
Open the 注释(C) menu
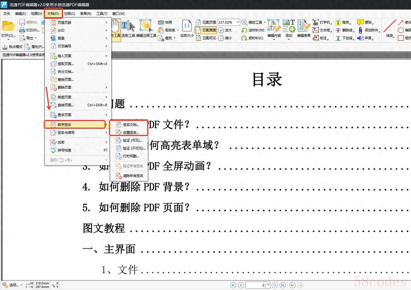tap(69, 13)
